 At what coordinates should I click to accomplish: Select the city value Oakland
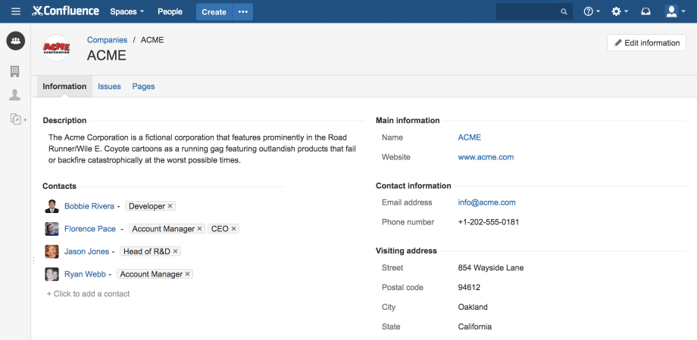tap(473, 307)
